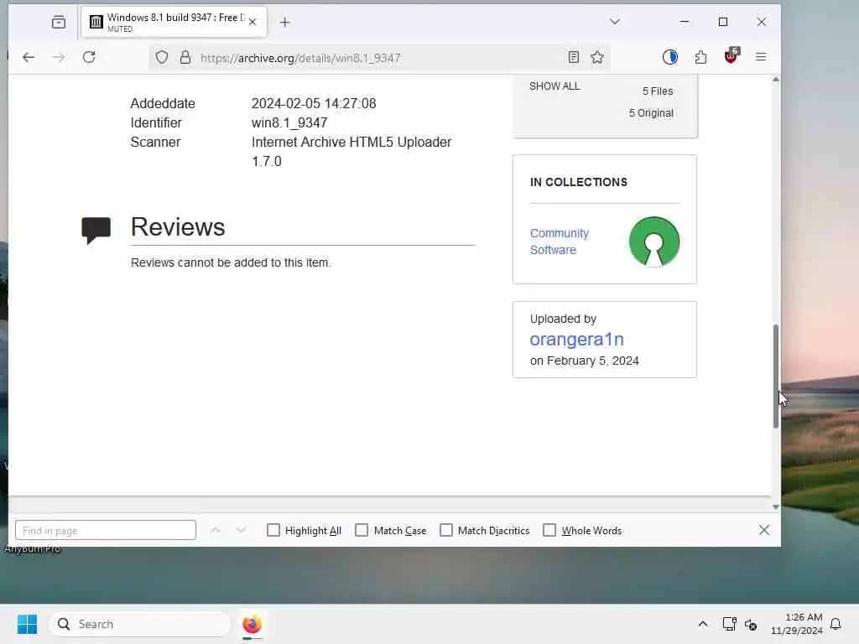Click the Reviews heading
Screen dimensions: 859x644
[178, 226]
